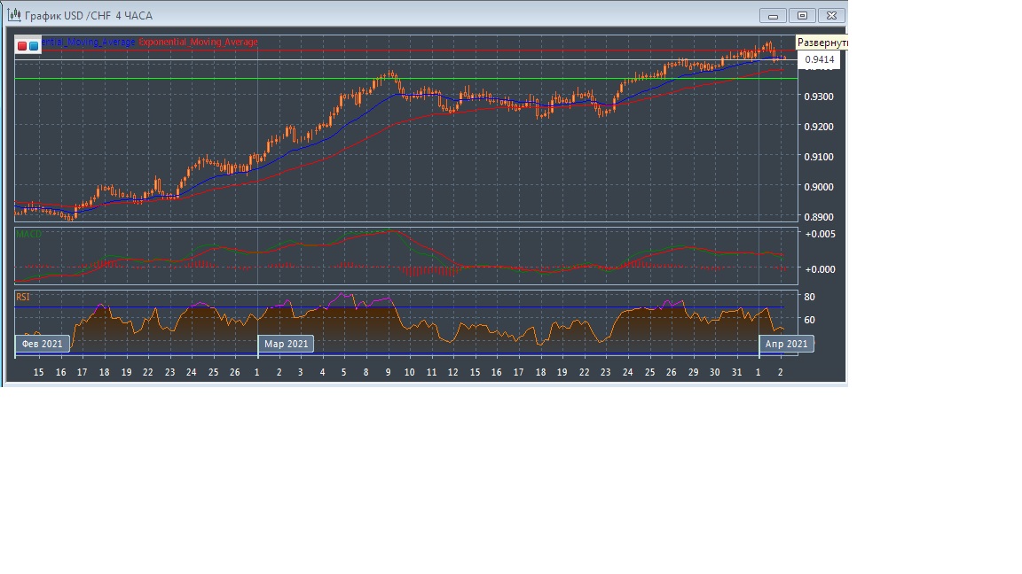Click the current price tag 0.9414
Image resolution: width=1022 pixels, height=574 pixels.
pos(819,60)
